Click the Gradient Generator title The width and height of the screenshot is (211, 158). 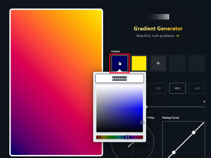point(158,29)
